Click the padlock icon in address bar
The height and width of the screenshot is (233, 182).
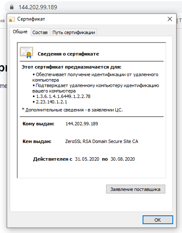(12, 7)
